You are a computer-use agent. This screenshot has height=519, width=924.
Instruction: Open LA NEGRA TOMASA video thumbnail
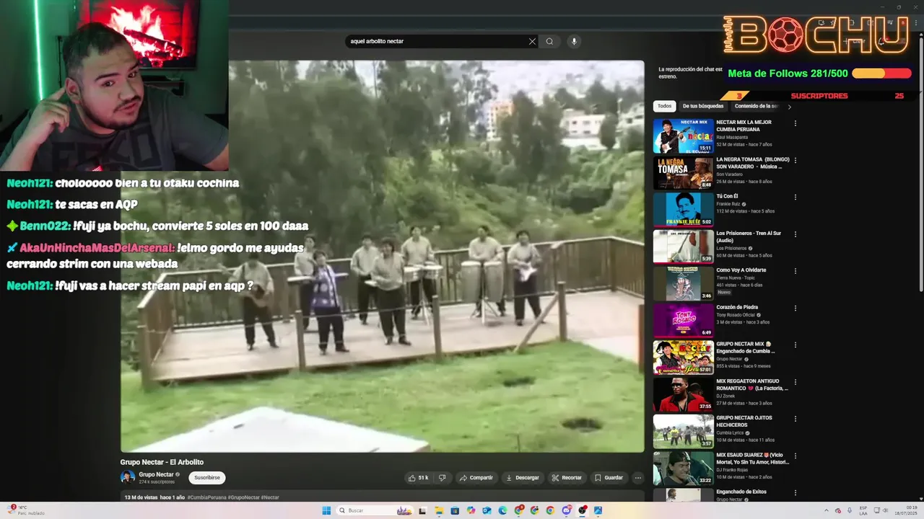683,172
